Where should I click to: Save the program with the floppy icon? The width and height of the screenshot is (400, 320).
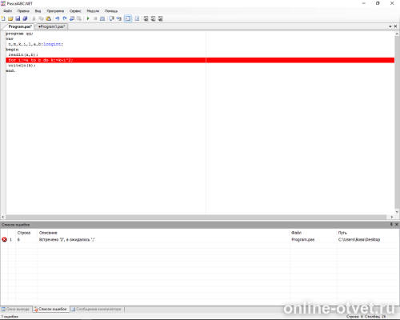click(x=18, y=18)
